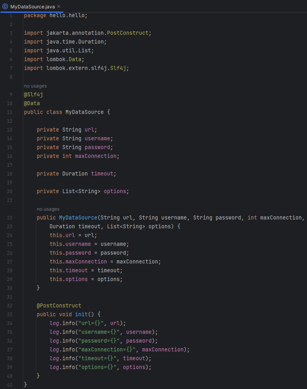
Task: Select the MyDataSource.java editor tab
Action: (32, 7)
